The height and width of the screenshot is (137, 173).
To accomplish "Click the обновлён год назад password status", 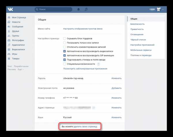I will pos(73,78).
